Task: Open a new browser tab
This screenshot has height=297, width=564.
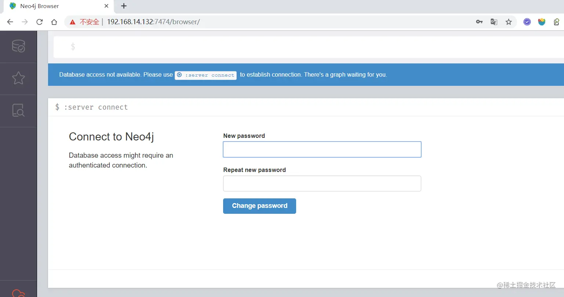Action: pos(124,6)
